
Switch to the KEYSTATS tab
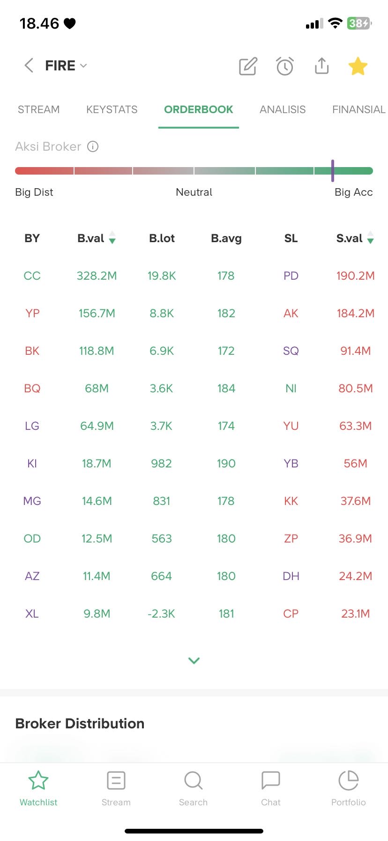(112, 110)
